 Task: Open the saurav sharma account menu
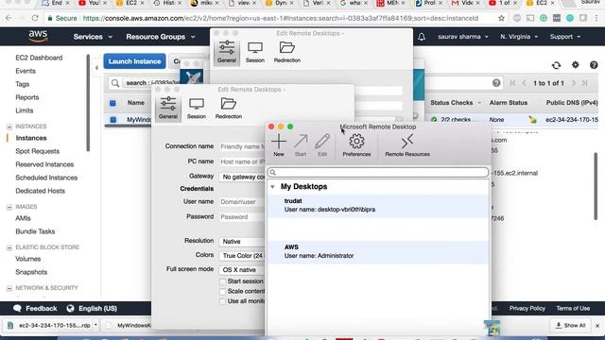[463, 37]
